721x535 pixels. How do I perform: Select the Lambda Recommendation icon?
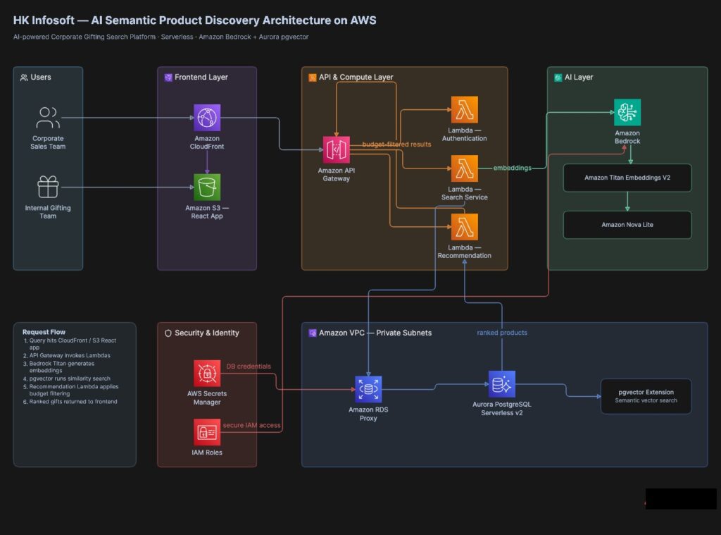(x=465, y=227)
